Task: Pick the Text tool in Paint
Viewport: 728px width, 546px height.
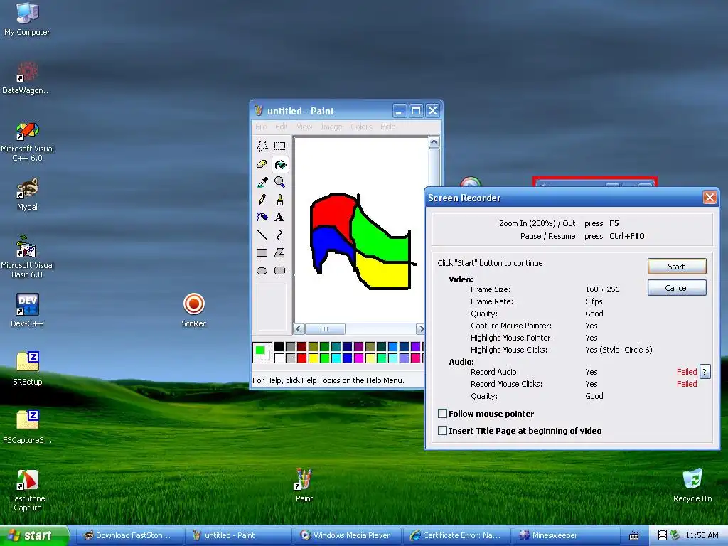Action: click(279, 218)
